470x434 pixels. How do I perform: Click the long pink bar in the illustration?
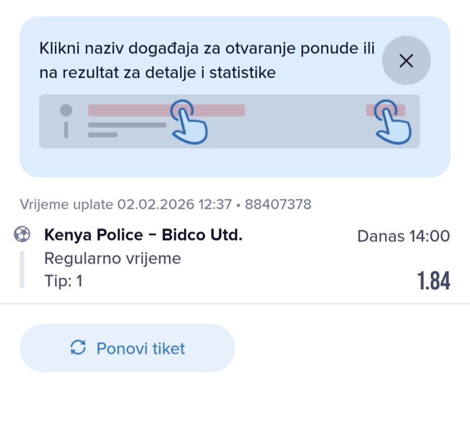pos(132,110)
